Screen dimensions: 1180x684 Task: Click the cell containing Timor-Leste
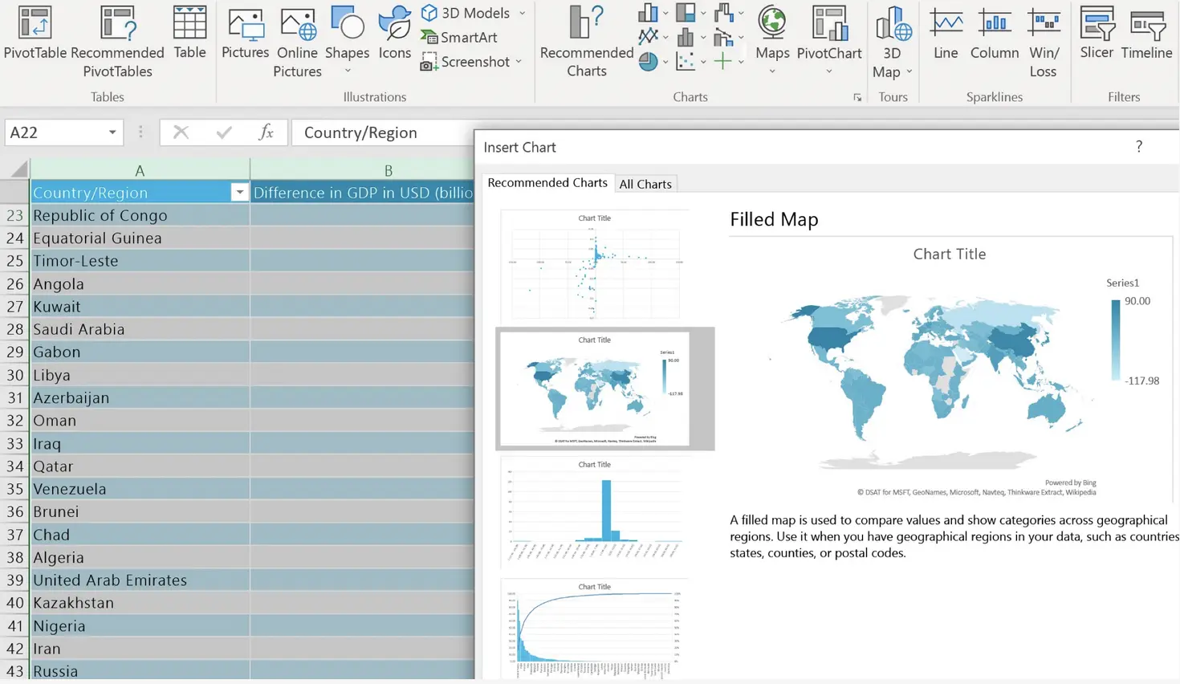[x=140, y=261]
